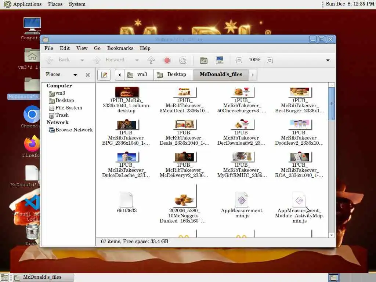The image size is (376, 282).
Task: Toggle the text-based location bar button
Action: point(104,75)
